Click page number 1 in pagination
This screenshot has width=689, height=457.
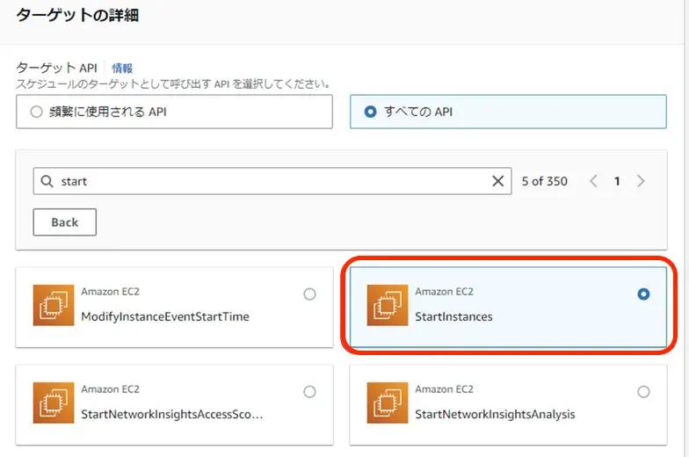click(617, 181)
